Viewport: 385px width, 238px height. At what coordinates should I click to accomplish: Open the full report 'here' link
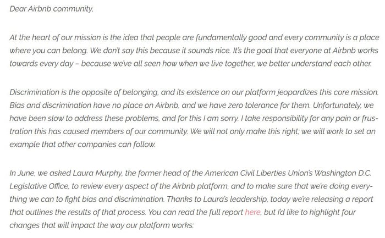[252, 212]
